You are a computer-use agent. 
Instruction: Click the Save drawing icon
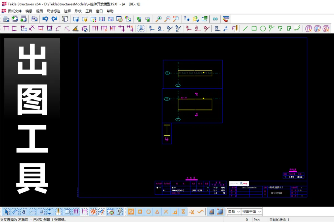35,19
